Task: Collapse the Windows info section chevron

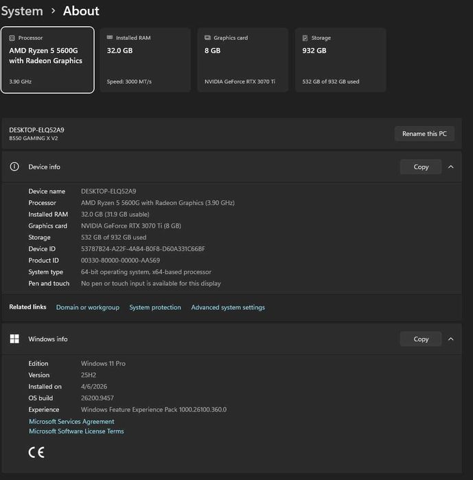Action: tap(450, 339)
